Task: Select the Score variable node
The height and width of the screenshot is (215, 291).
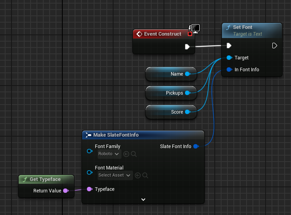Action: pos(171,112)
